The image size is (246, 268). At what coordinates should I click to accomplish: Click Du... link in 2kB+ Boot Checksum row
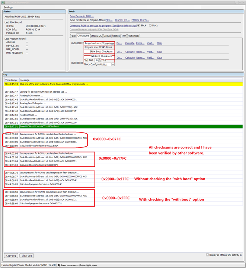(119, 52)
